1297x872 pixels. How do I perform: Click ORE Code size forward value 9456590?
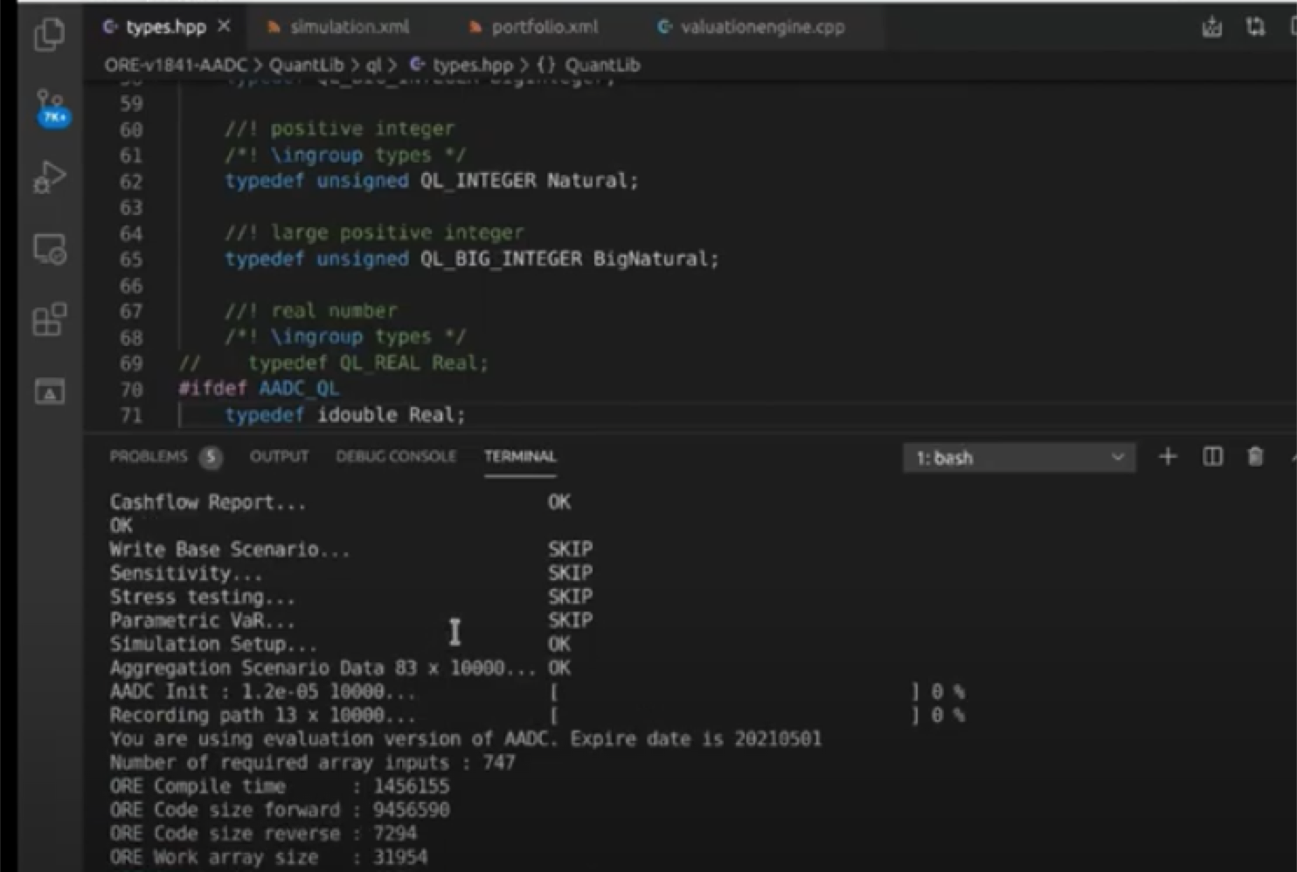click(x=412, y=810)
